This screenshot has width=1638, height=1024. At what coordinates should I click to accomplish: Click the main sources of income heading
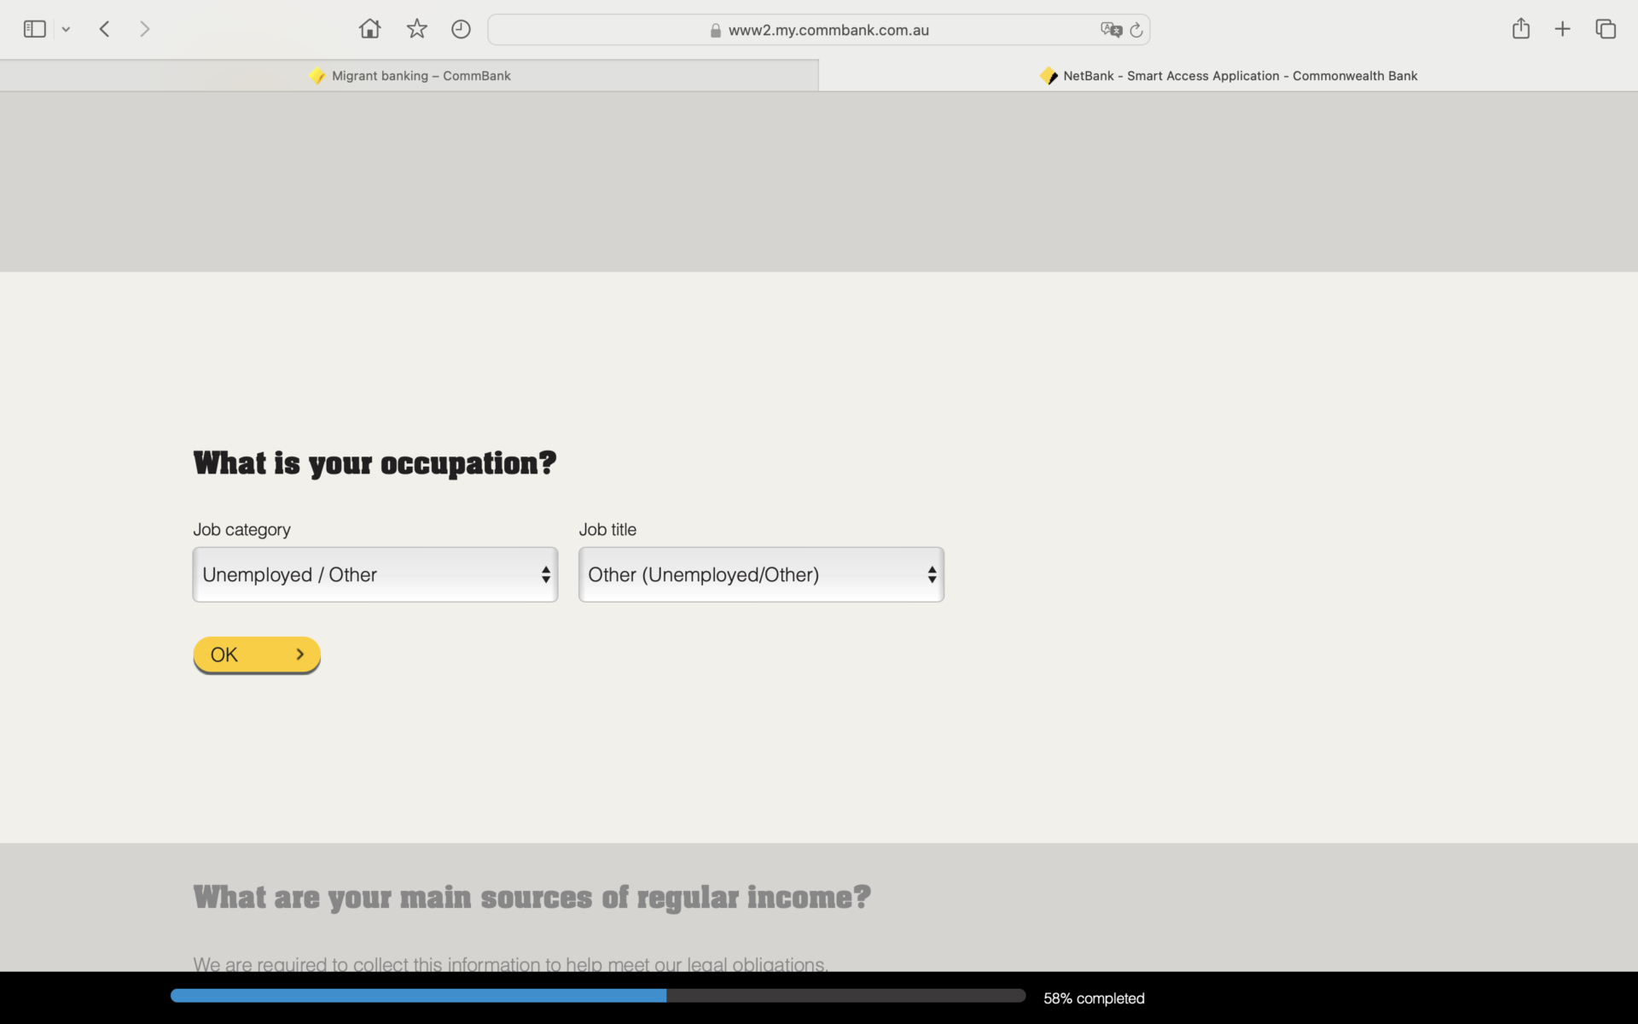(x=531, y=897)
